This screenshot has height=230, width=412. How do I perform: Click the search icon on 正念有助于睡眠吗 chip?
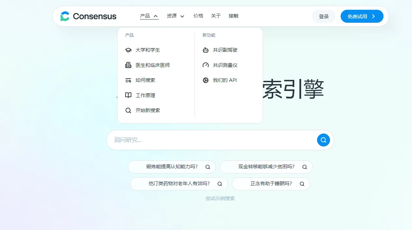click(x=302, y=184)
